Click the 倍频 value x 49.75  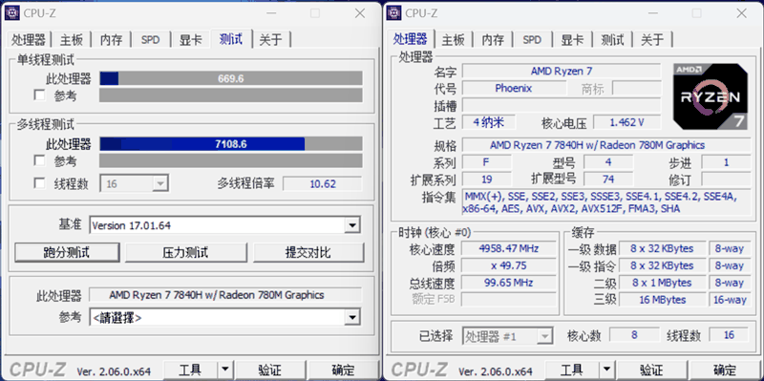click(509, 265)
